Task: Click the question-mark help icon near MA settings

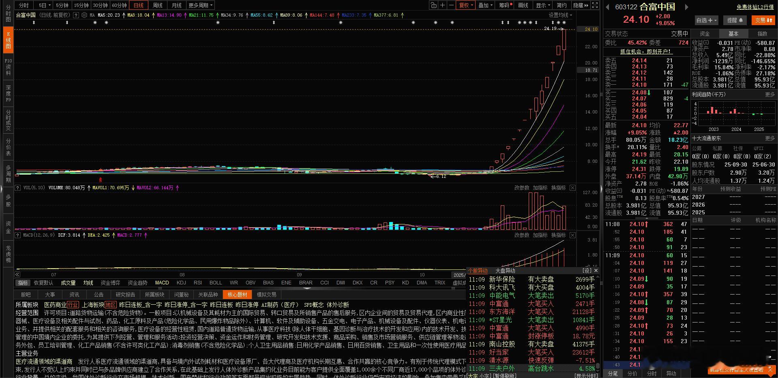Action: [x=76, y=15]
